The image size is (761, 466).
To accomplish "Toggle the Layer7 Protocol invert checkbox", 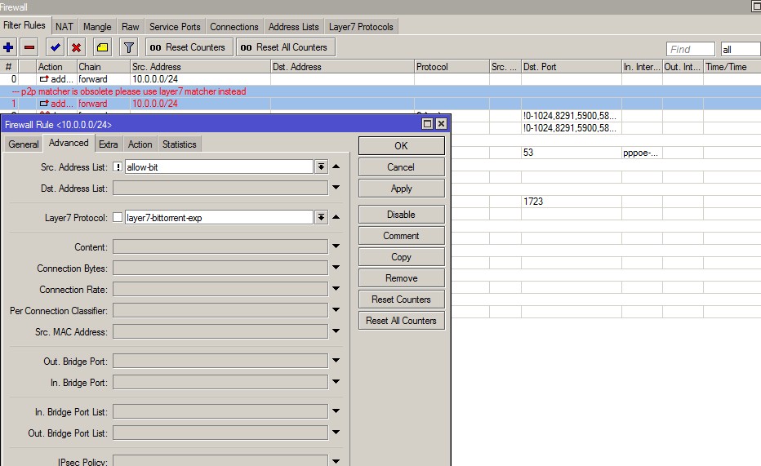I will [x=118, y=218].
